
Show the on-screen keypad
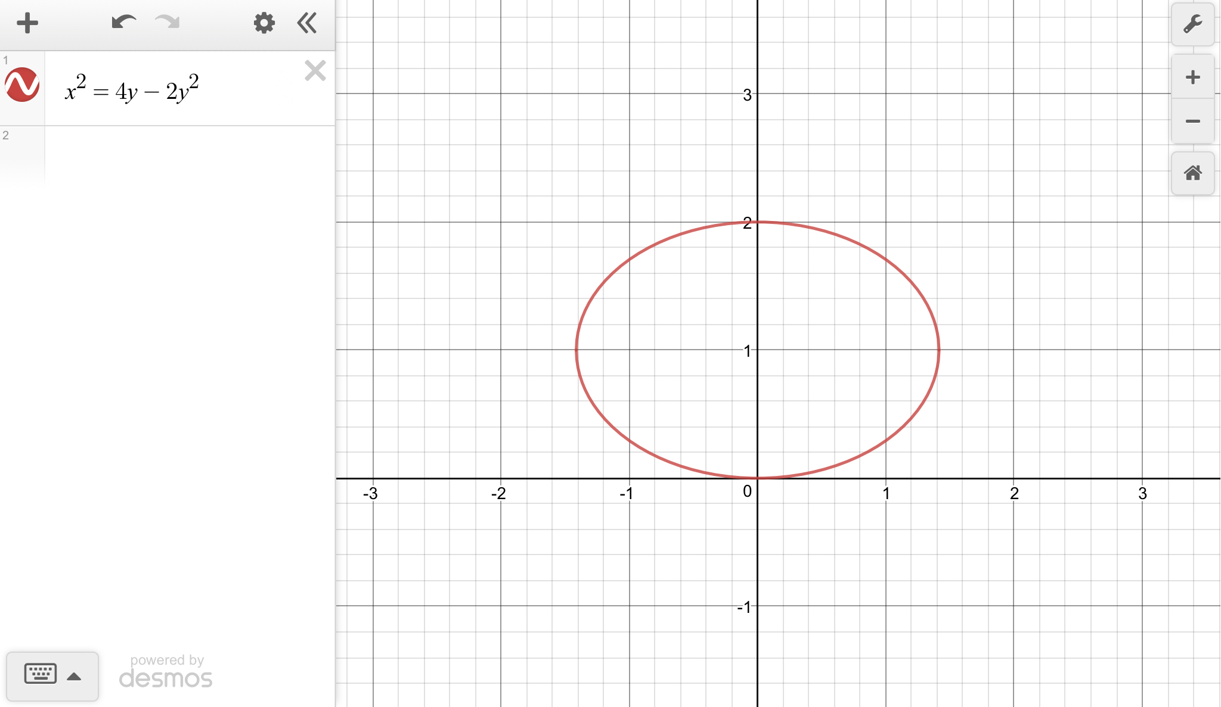41,674
